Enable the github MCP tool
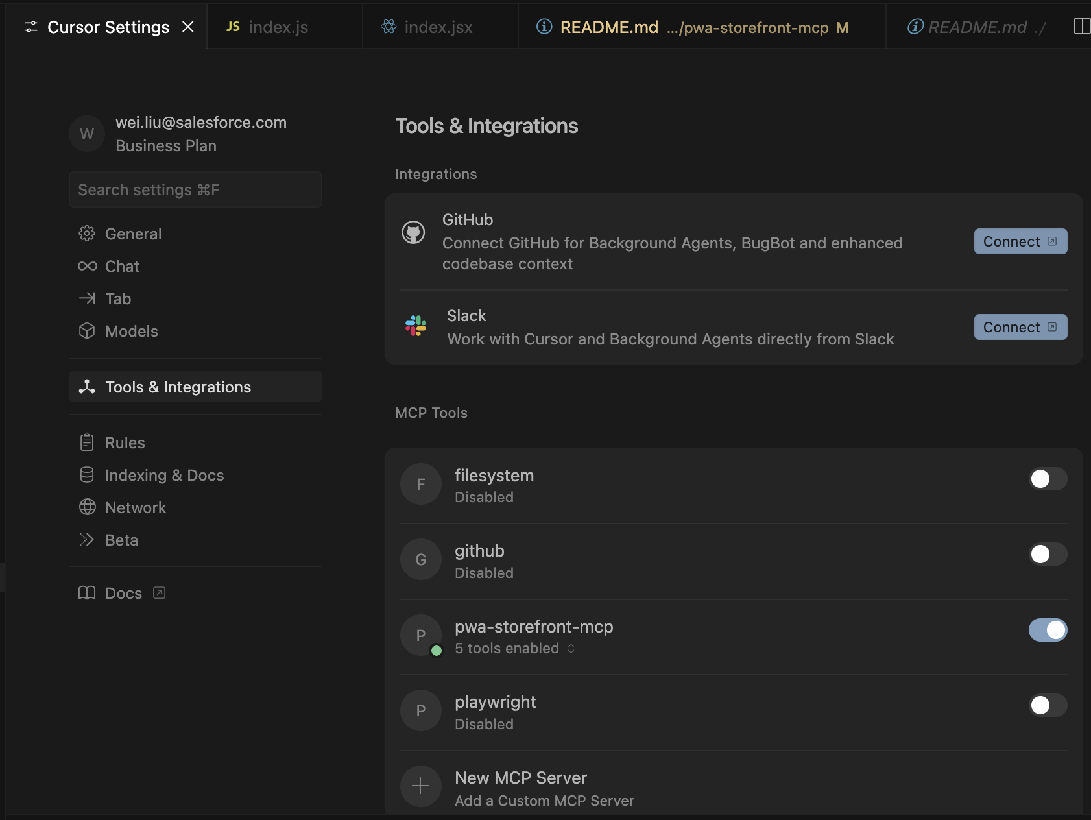 (1048, 555)
